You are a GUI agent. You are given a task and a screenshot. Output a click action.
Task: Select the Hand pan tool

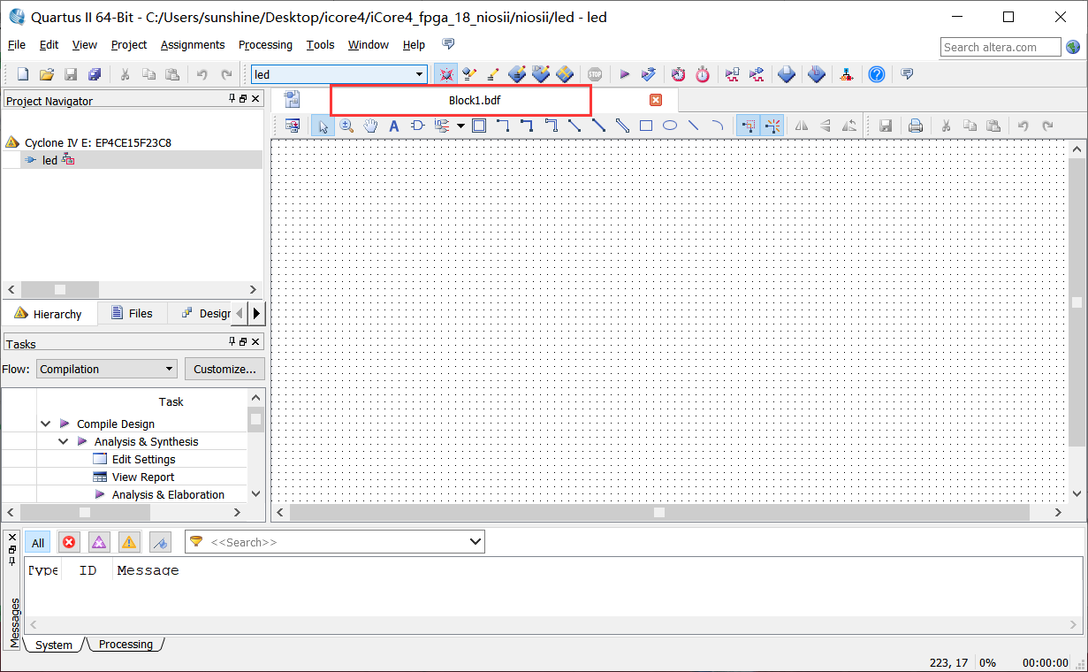coord(370,126)
